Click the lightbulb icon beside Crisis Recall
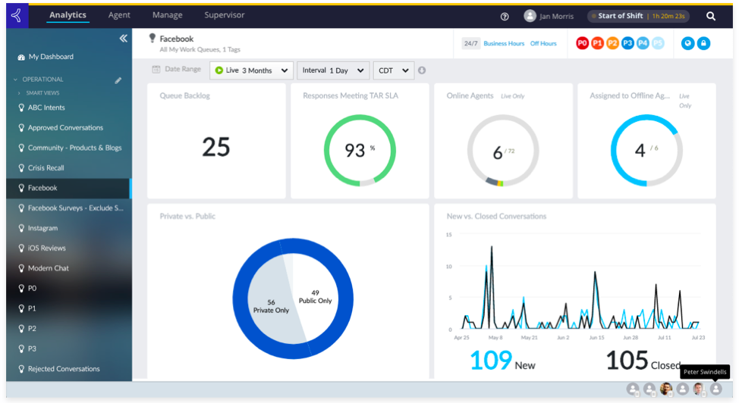739x403 pixels. (x=21, y=168)
